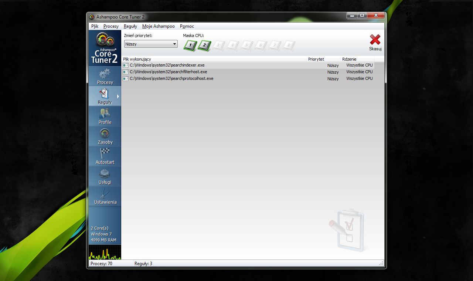Maximize the Ashampoo Core Tuner window
The width and height of the screenshot is (473, 281).
pyautogui.click(x=362, y=16)
